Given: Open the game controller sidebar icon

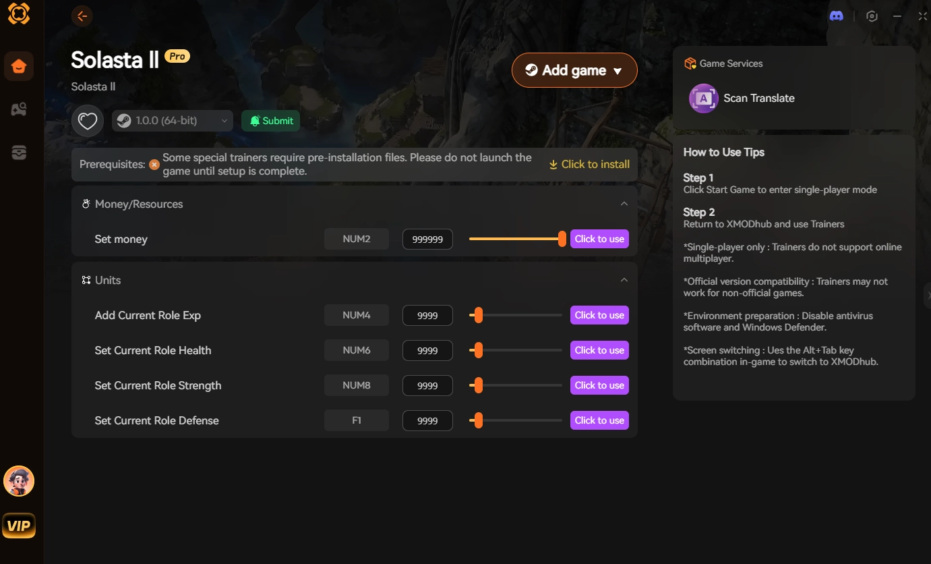Looking at the screenshot, I should tap(19, 109).
